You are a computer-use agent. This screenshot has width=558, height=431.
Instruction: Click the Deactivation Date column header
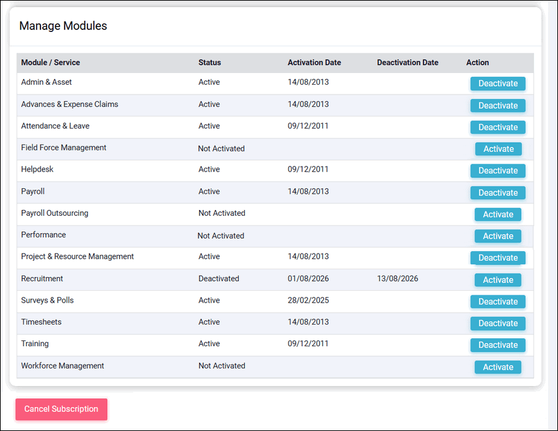(407, 63)
